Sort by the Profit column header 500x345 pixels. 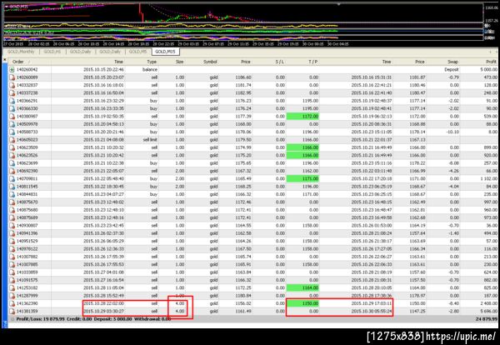492,62
